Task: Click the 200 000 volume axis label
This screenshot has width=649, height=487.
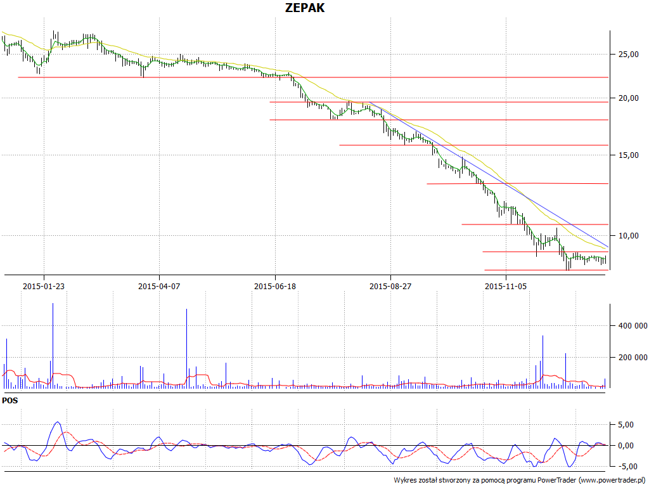Action: coord(632,358)
